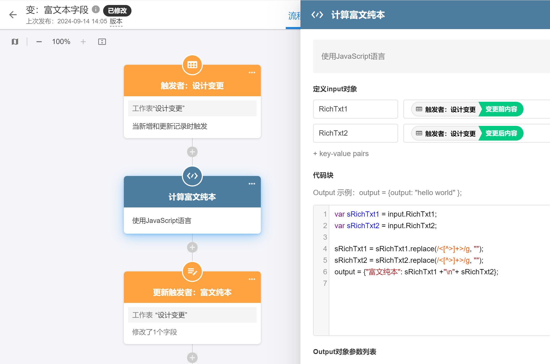The width and height of the screenshot is (550, 364).
Task: Zoom out with the minus icon
Action: [x=39, y=42]
